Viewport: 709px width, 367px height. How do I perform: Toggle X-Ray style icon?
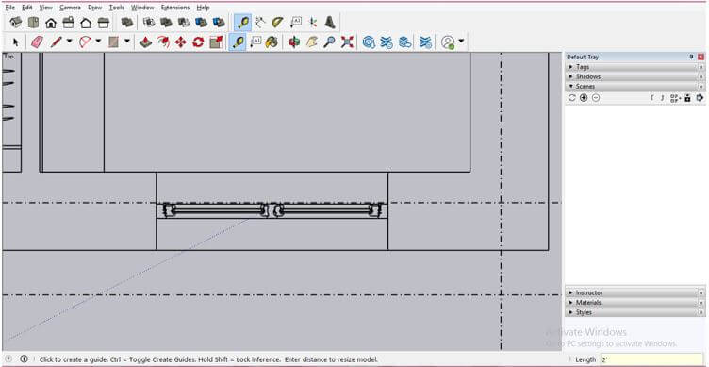pos(127,23)
